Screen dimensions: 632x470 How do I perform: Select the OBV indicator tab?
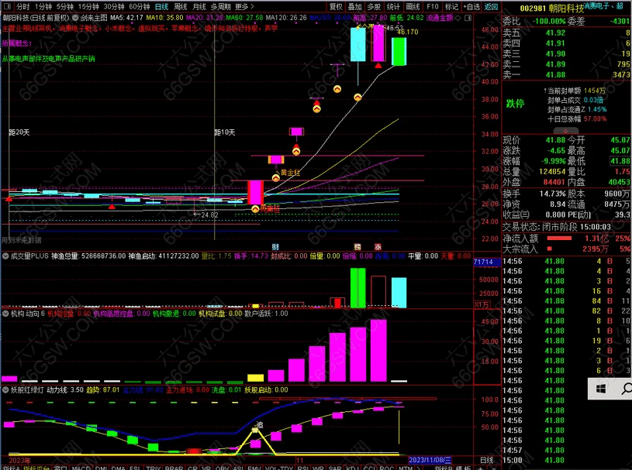222,467
